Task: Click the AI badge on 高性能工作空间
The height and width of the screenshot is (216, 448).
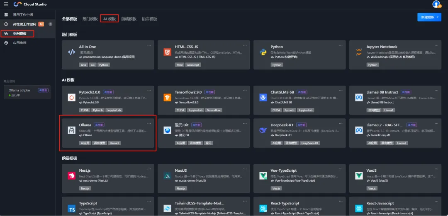Action: pos(41,24)
